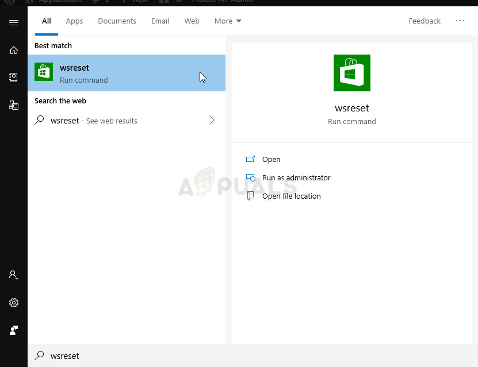
Task: Switch to the Web tab
Action: pos(192,21)
